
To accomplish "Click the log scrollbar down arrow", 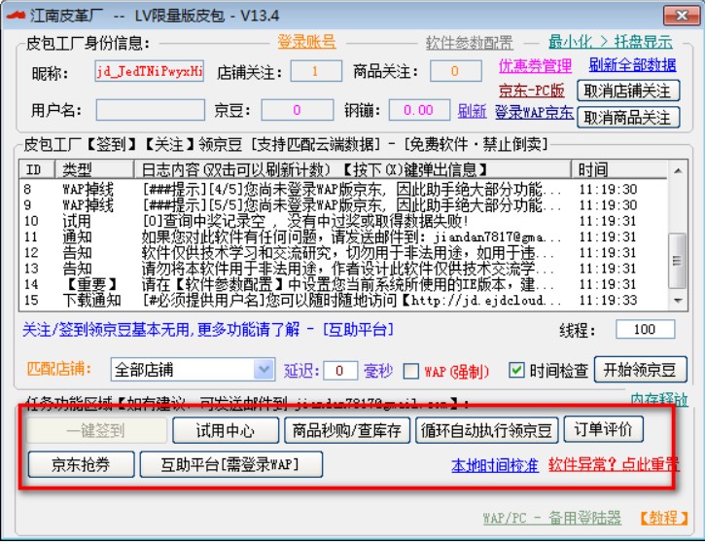I will pyautogui.click(x=678, y=300).
